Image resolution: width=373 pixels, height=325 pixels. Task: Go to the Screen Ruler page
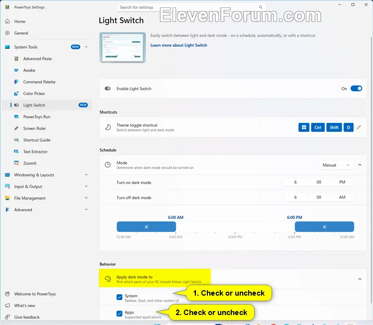47,128
